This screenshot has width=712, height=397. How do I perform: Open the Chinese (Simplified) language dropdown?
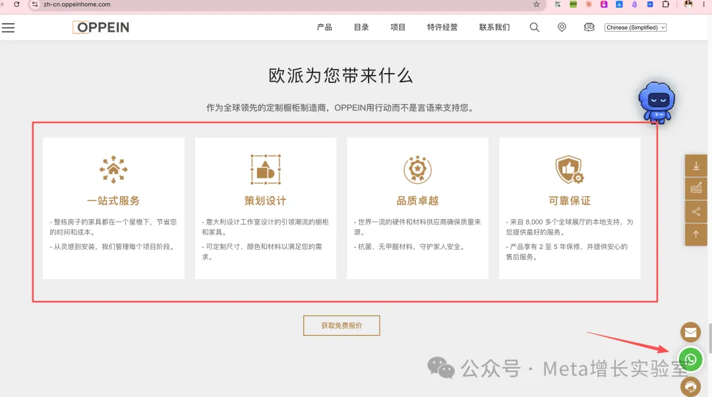coord(636,27)
